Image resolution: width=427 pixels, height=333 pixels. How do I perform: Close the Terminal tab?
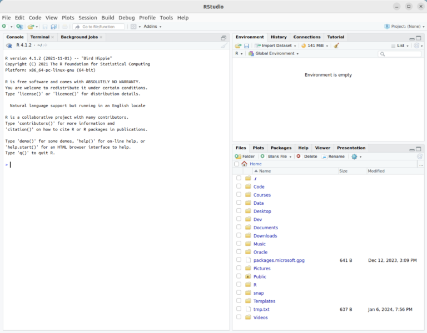pyautogui.click(x=53, y=37)
